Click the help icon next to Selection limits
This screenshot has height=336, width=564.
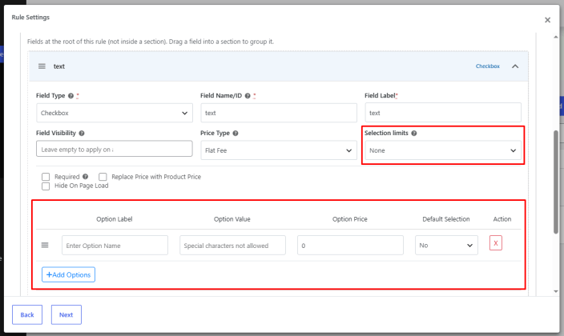[414, 133]
